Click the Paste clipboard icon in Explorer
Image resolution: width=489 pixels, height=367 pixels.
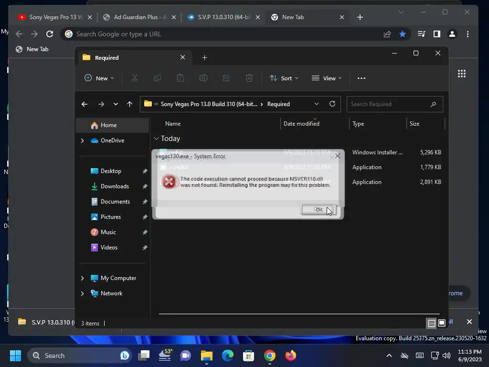pos(180,78)
